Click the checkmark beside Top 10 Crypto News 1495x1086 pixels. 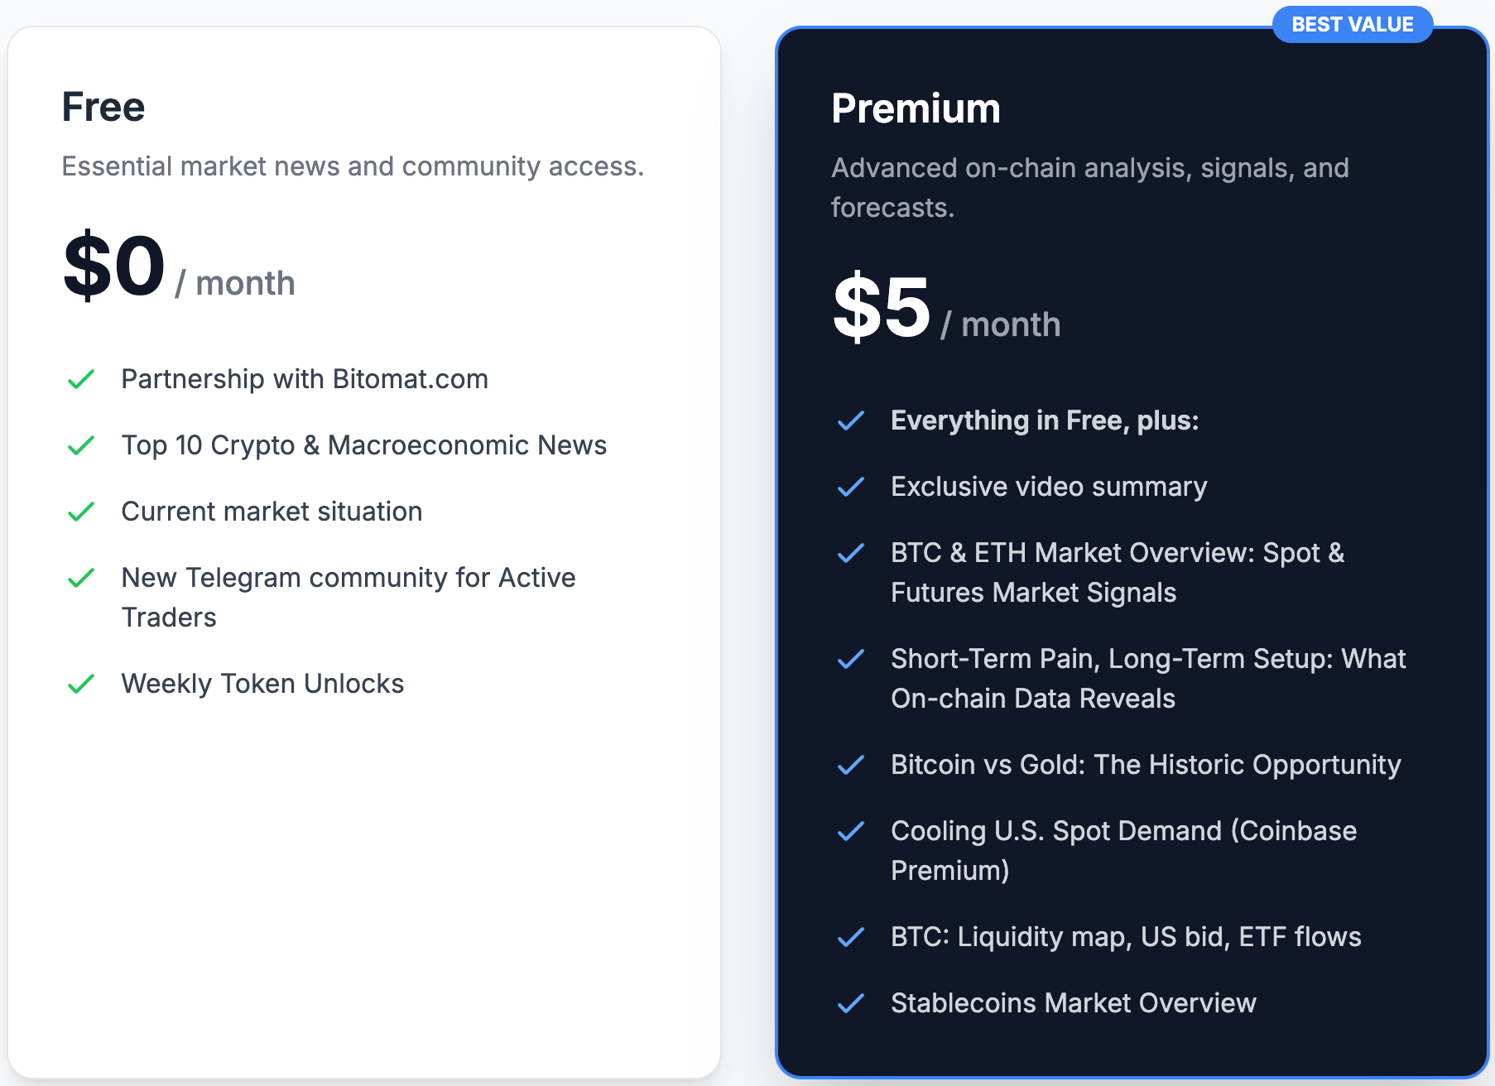coord(81,445)
